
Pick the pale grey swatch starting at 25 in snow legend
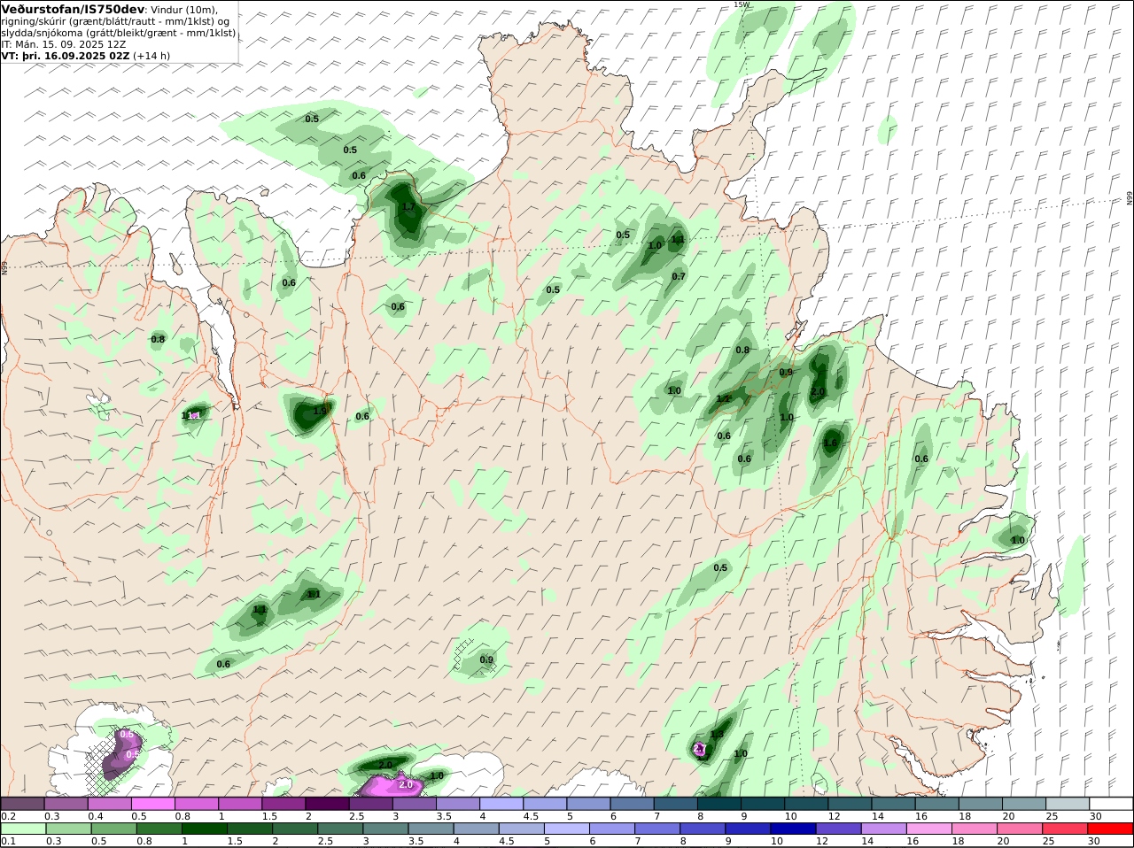coord(1068,803)
